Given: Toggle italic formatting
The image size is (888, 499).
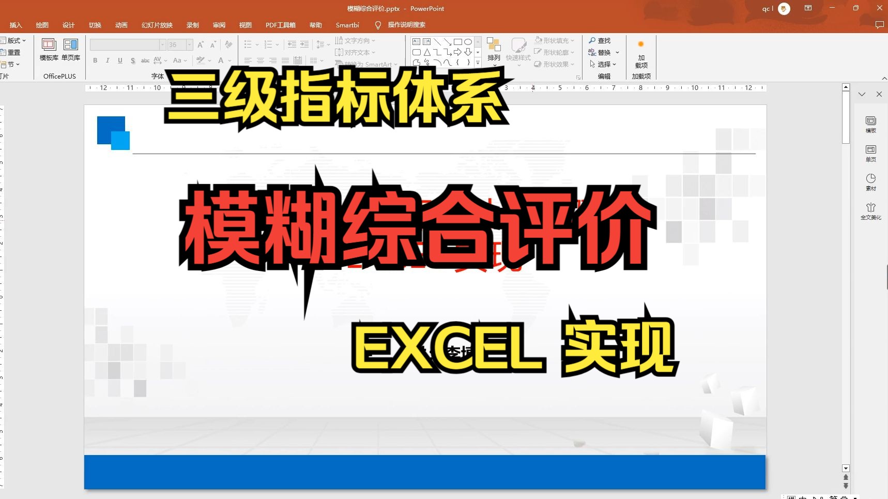Looking at the screenshot, I should click(x=108, y=61).
